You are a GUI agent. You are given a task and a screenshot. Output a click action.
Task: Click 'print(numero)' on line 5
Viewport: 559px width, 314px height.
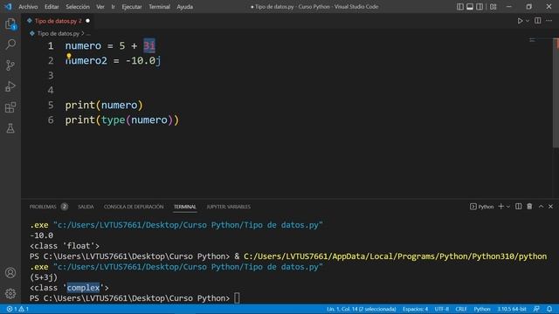coord(104,105)
